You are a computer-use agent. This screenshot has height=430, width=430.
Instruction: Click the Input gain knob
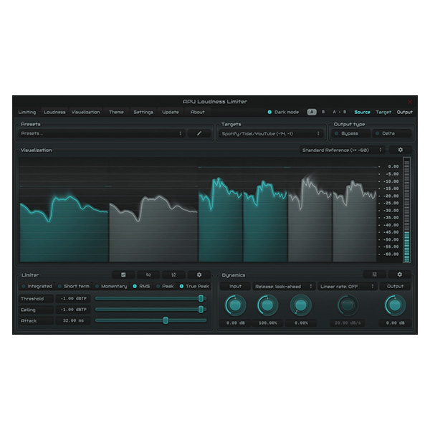tap(235, 305)
